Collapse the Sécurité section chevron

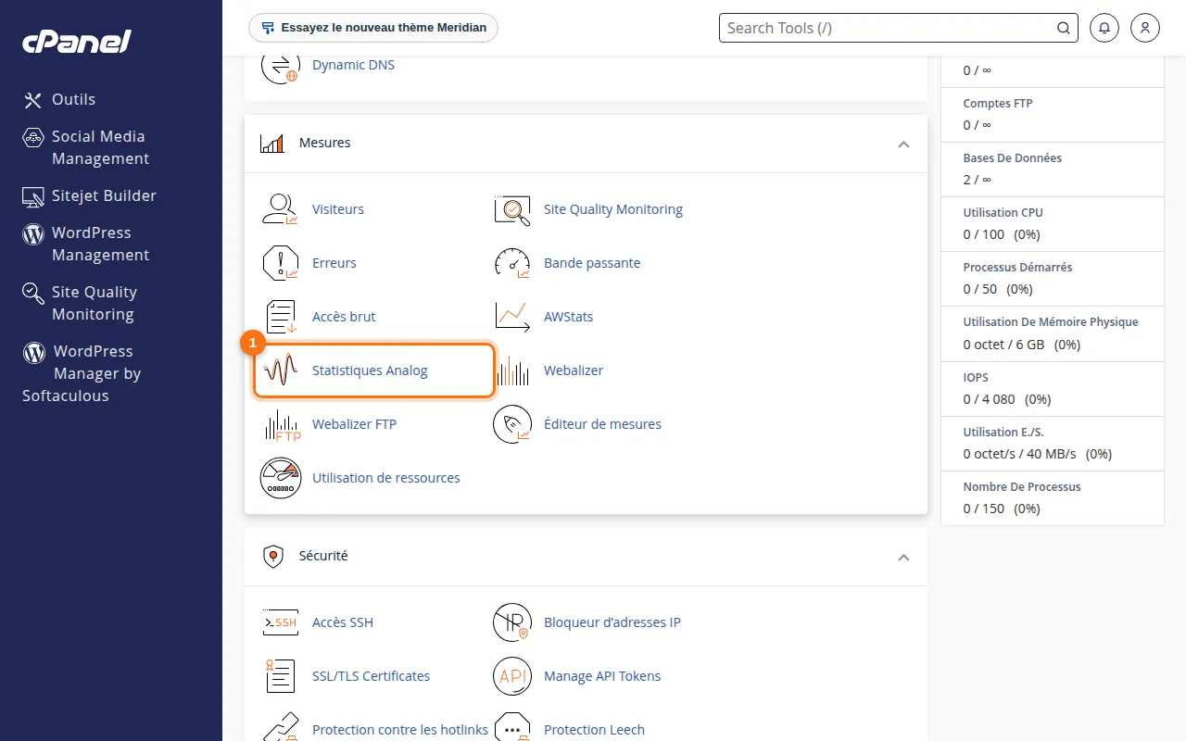[903, 558]
